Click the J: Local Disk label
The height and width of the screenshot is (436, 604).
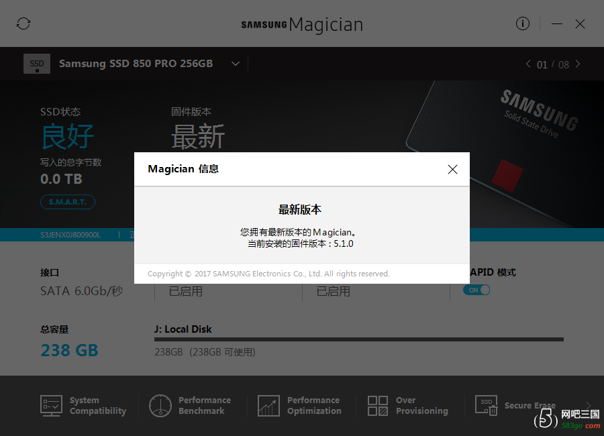(183, 329)
